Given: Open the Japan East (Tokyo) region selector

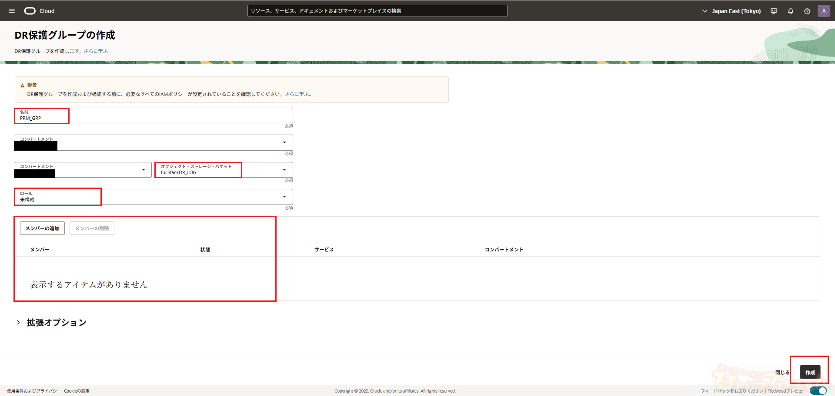Looking at the screenshot, I should click(x=731, y=11).
